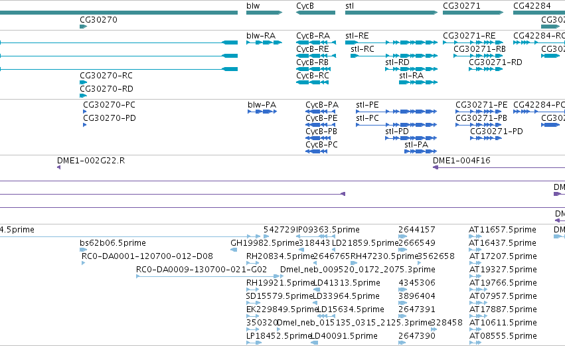This screenshot has height=346, width=565.
Task: Click the stl-PD protein label
Action: [397, 132]
